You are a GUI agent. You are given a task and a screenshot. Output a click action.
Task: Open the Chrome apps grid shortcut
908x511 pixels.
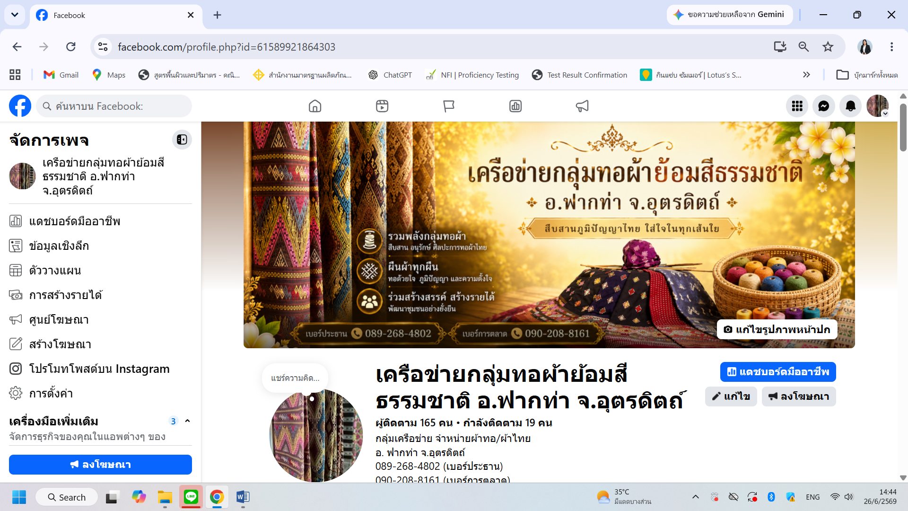pos(15,75)
